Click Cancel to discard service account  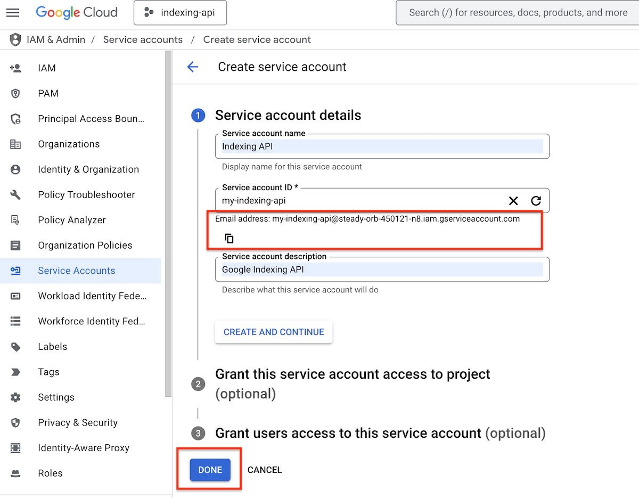click(x=265, y=470)
